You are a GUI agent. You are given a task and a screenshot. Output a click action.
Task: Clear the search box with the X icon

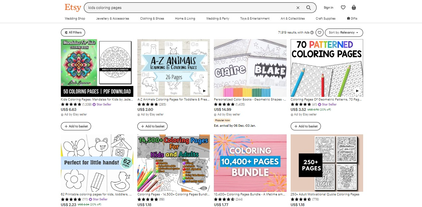click(298, 8)
